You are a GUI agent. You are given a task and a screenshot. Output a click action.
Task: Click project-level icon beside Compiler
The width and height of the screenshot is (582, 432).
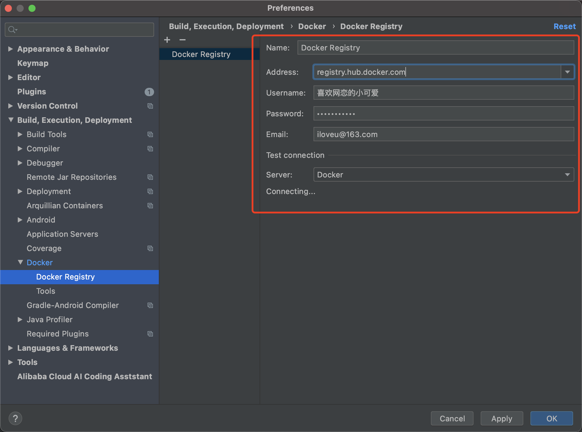pyautogui.click(x=150, y=149)
